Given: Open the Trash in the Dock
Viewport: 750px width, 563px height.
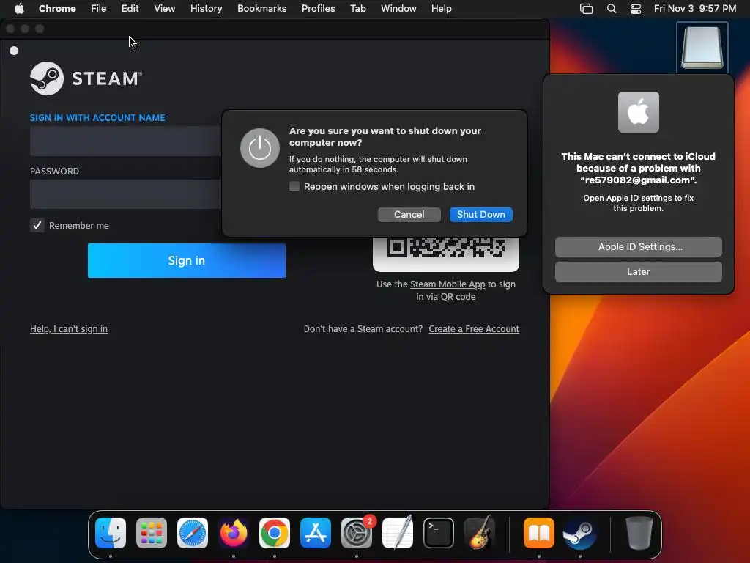Looking at the screenshot, I should point(639,533).
